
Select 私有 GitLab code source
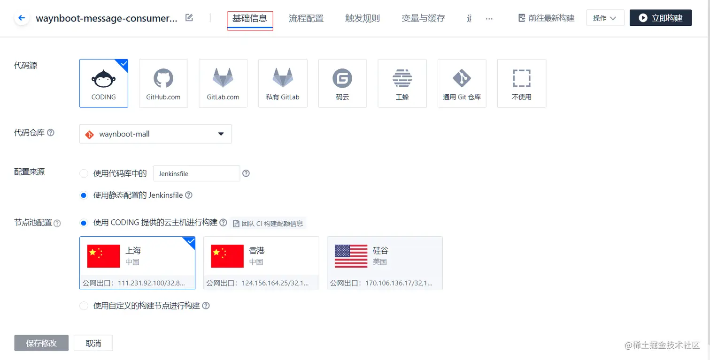[x=283, y=83]
